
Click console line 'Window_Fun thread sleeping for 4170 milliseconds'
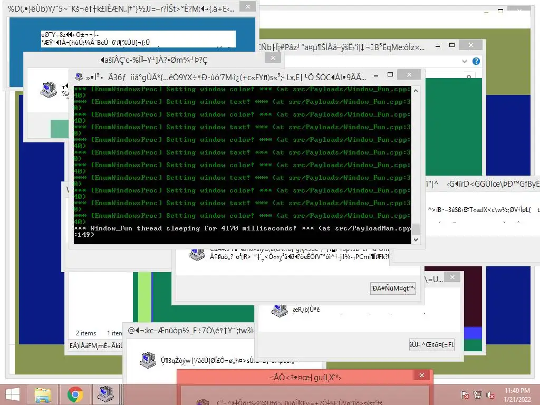[x=242, y=232]
